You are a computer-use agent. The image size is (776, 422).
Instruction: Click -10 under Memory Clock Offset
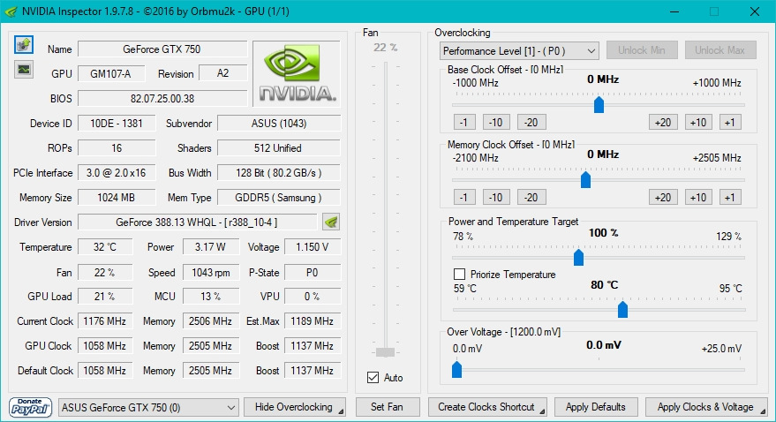(x=496, y=198)
